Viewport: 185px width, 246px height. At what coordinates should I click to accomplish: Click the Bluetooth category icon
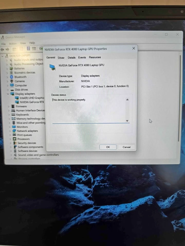12,77
